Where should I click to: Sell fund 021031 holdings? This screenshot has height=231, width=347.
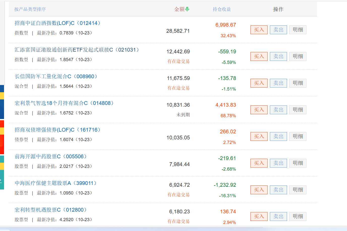[x=278, y=56]
